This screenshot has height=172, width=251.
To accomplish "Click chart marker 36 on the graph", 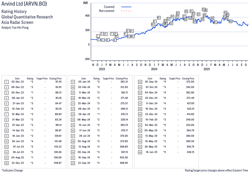I will pyautogui.click(x=202, y=19).
